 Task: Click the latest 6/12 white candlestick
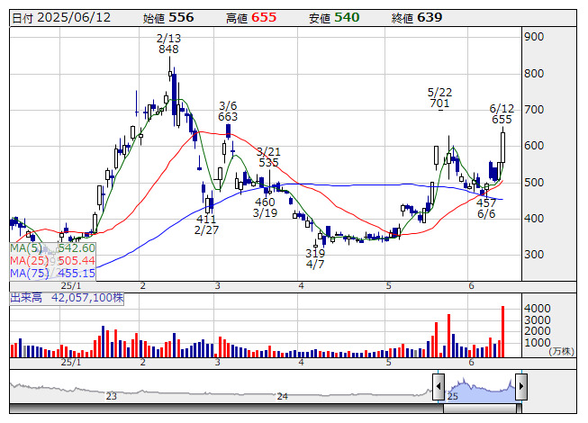(502, 147)
